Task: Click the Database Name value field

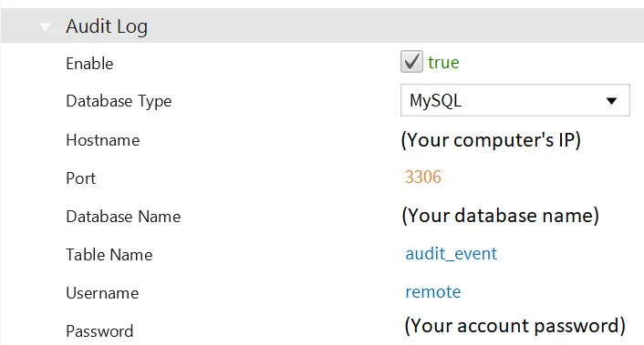Action: point(500,216)
